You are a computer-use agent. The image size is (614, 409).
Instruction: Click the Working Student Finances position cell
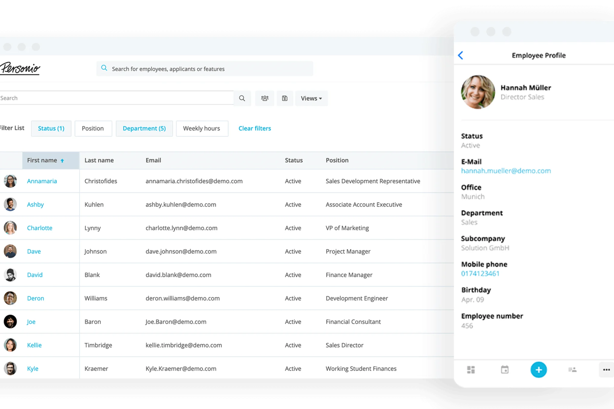[361, 369]
